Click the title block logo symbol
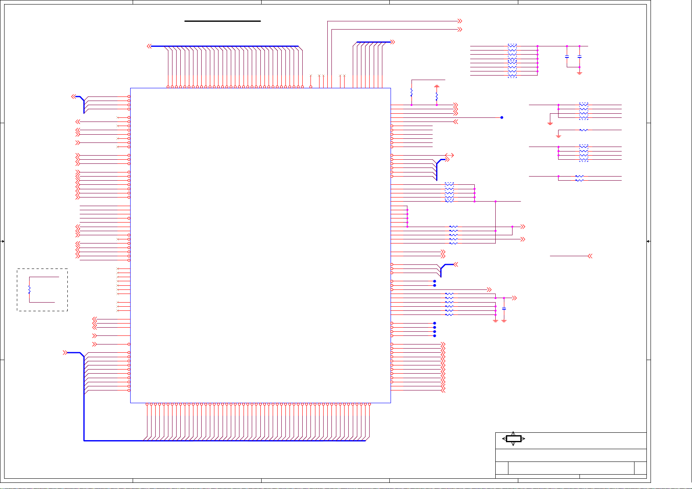The image size is (692, 489). (x=513, y=438)
